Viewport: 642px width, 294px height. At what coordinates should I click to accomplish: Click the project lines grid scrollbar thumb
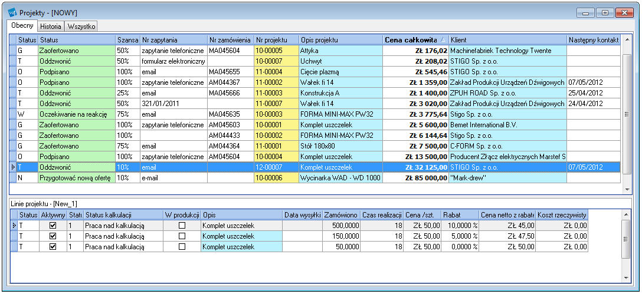(626, 240)
